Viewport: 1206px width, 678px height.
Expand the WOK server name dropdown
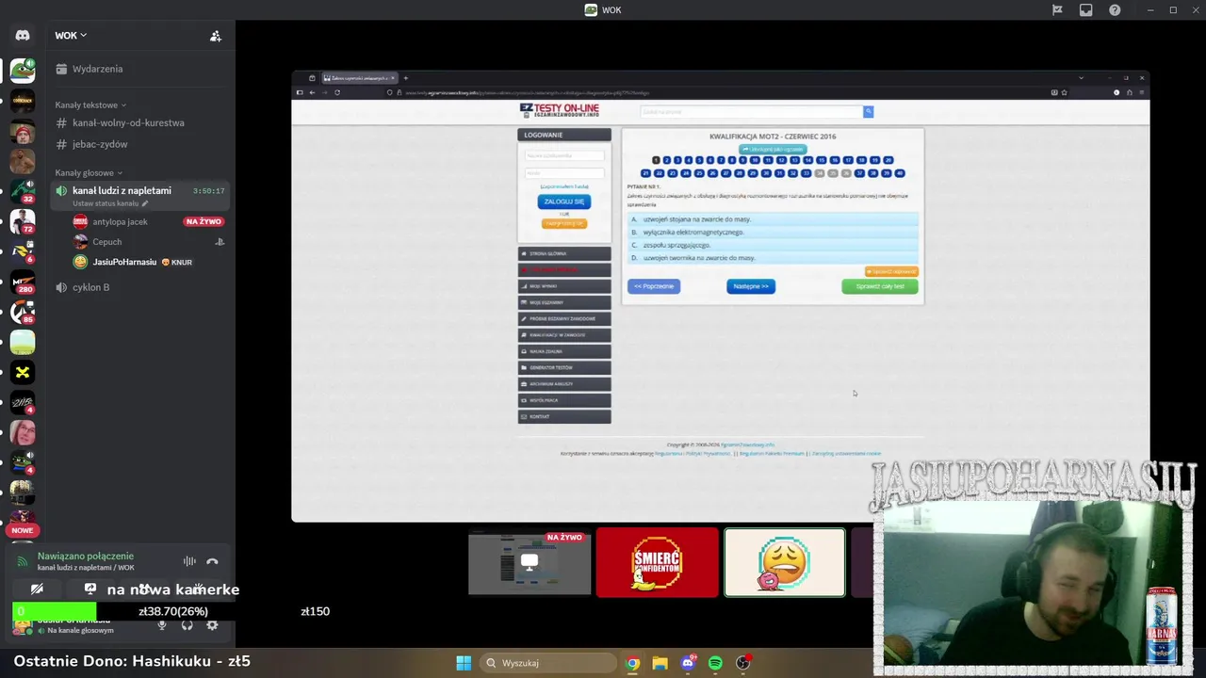click(x=71, y=35)
